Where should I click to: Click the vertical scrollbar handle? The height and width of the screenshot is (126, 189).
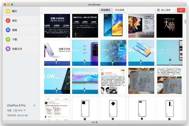(x=185, y=21)
